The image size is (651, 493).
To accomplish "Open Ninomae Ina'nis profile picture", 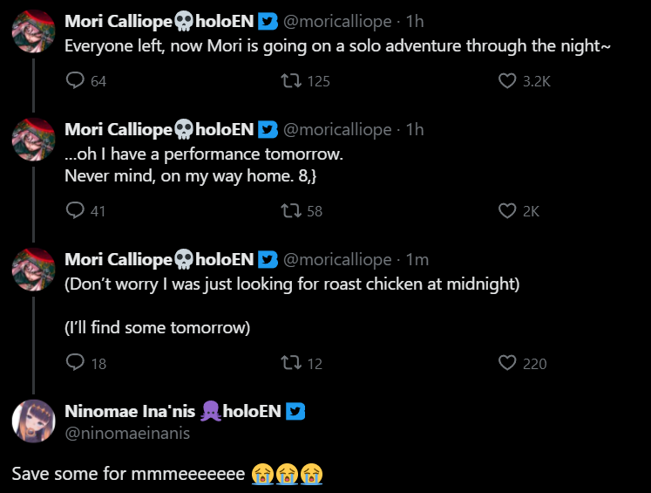I will [x=34, y=422].
